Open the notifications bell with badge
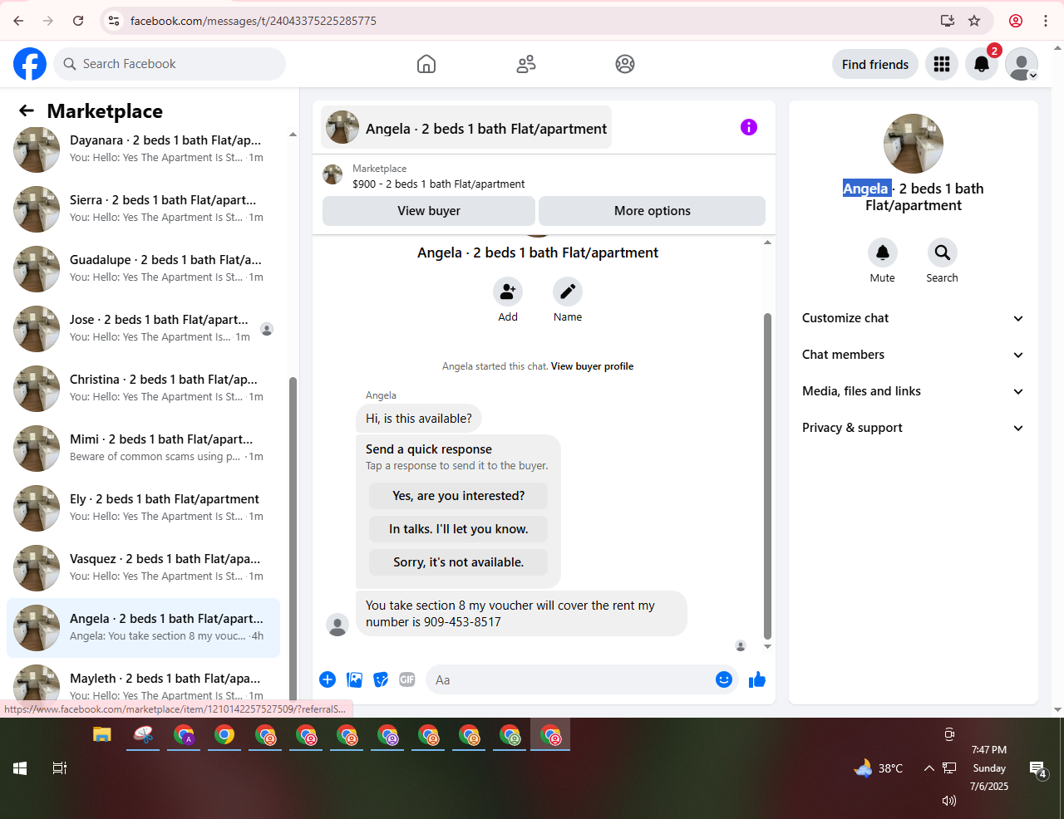Screen dimensions: 1064x819 [x=982, y=64]
